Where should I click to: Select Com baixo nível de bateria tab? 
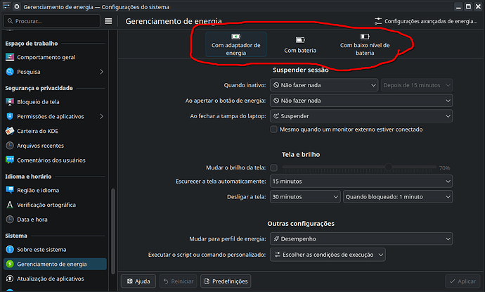[364, 45]
